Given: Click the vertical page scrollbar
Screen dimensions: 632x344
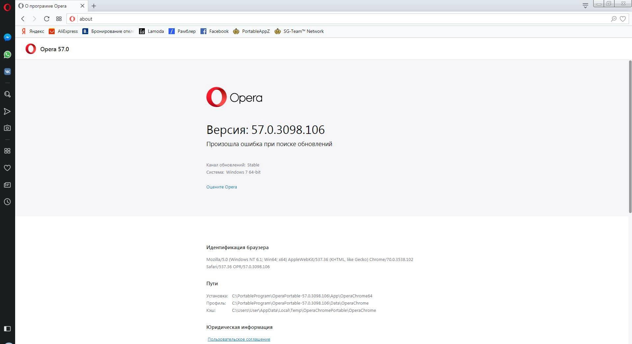Looking at the screenshot, I should (x=630, y=137).
